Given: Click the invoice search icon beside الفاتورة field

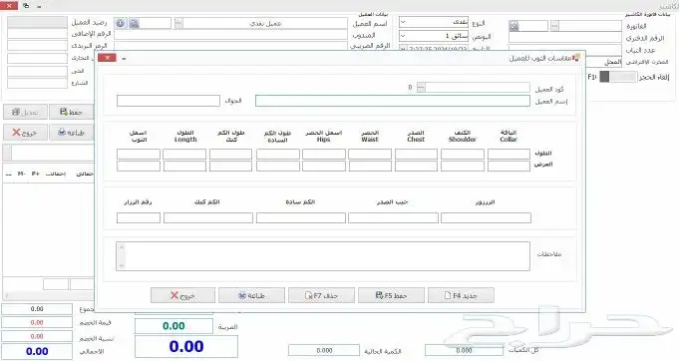Looking at the screenshot, I should tap(514, 26).
